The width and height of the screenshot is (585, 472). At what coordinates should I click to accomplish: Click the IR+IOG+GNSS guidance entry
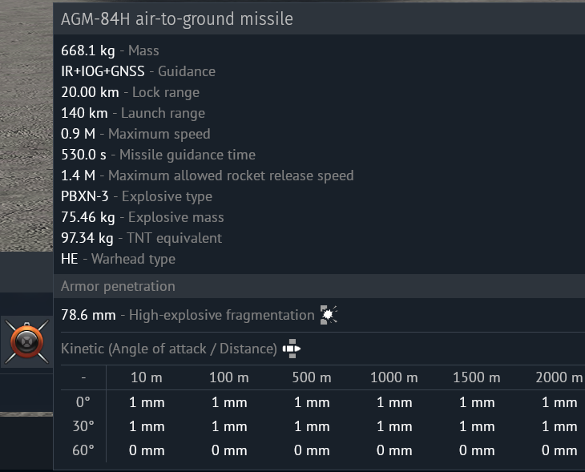tap(138, 71)
